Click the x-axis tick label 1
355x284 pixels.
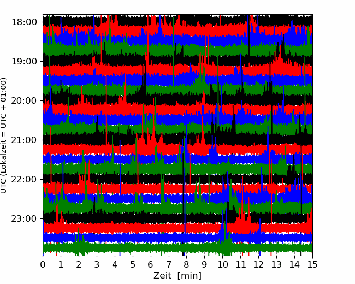point(61,264)
